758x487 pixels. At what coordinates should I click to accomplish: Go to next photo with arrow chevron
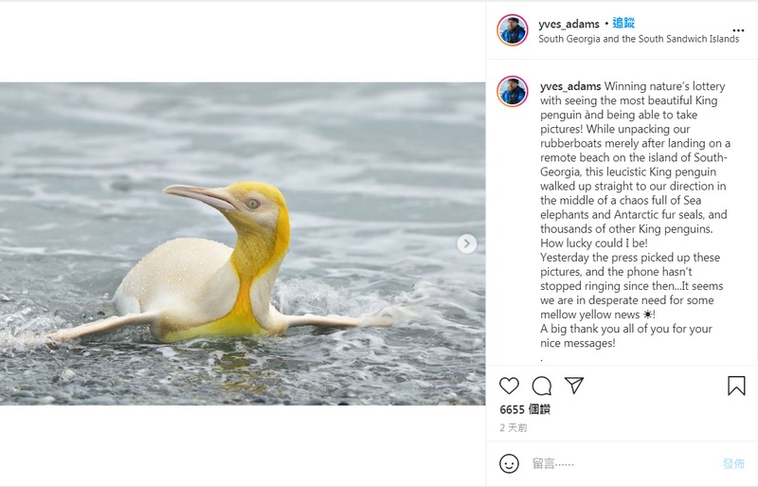pyautogui.click(x=466, y=243)
